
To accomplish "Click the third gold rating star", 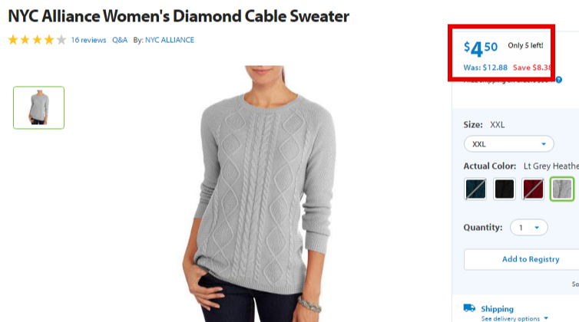I will pyautogui.click(x=37, y=40).
